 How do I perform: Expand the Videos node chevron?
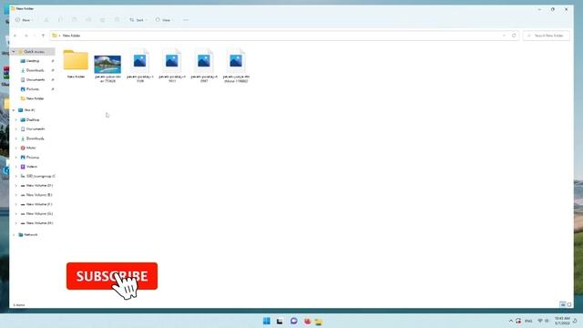point(16,167)
